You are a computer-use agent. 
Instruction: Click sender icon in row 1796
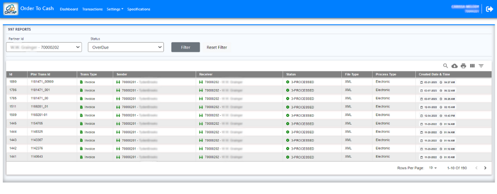tap(119, 90)
